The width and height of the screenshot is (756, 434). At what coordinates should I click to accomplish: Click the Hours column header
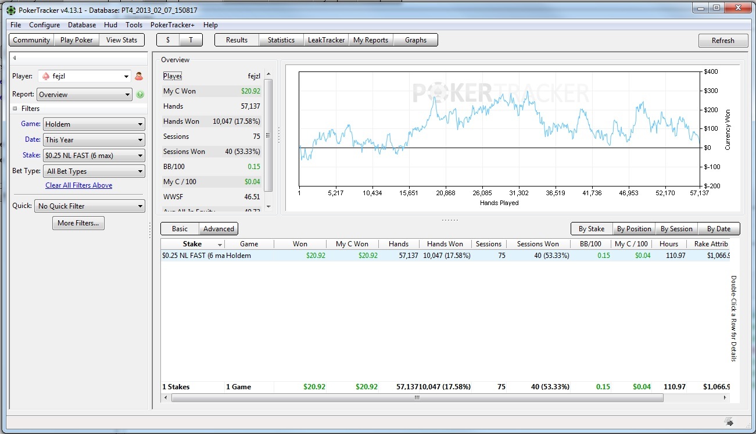669,244
